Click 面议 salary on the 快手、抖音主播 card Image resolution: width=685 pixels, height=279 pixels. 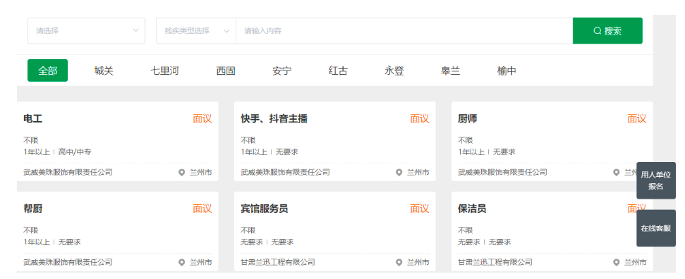click(419, 119)
